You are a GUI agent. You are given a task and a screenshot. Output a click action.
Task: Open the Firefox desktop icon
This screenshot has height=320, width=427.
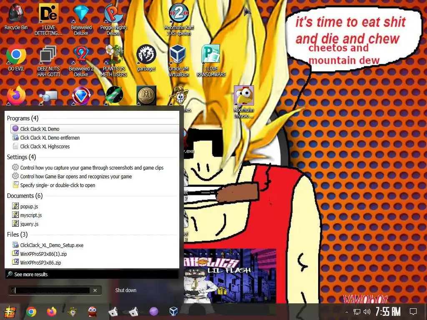tap(16, 95)
